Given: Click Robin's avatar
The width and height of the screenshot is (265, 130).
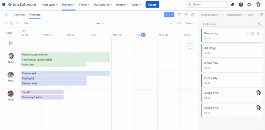Looking at the screenshot, I should click(x=11, y=94).
